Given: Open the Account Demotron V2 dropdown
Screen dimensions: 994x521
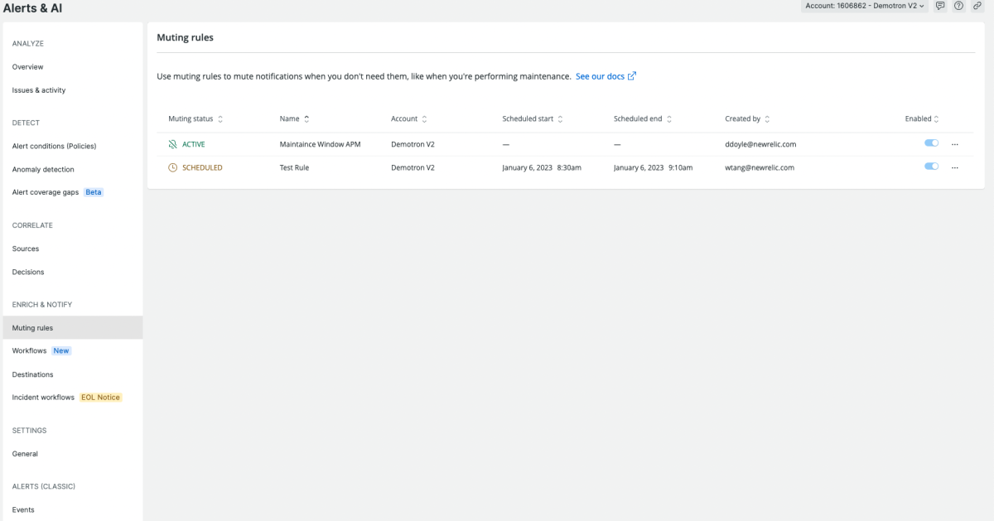Looking at the screenshot, I should pyautogui.click(x=865, y=6).
